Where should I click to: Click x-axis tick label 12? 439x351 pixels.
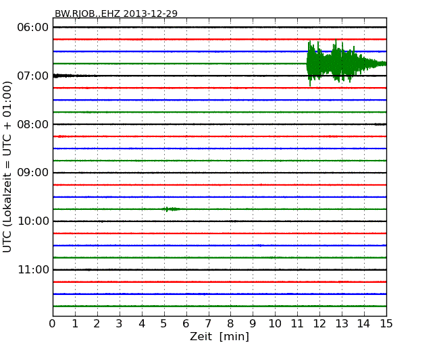[x=319, y=324]
